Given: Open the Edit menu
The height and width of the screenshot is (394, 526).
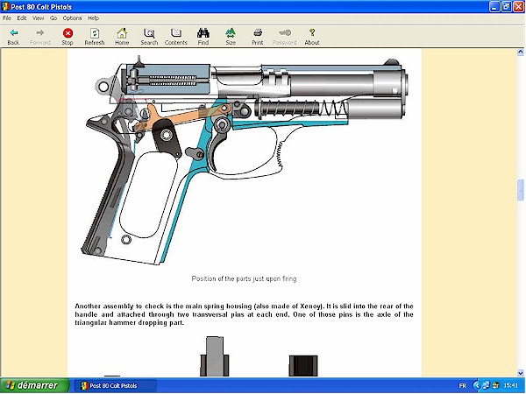Looking at the screenshot, I should [22, 18].
